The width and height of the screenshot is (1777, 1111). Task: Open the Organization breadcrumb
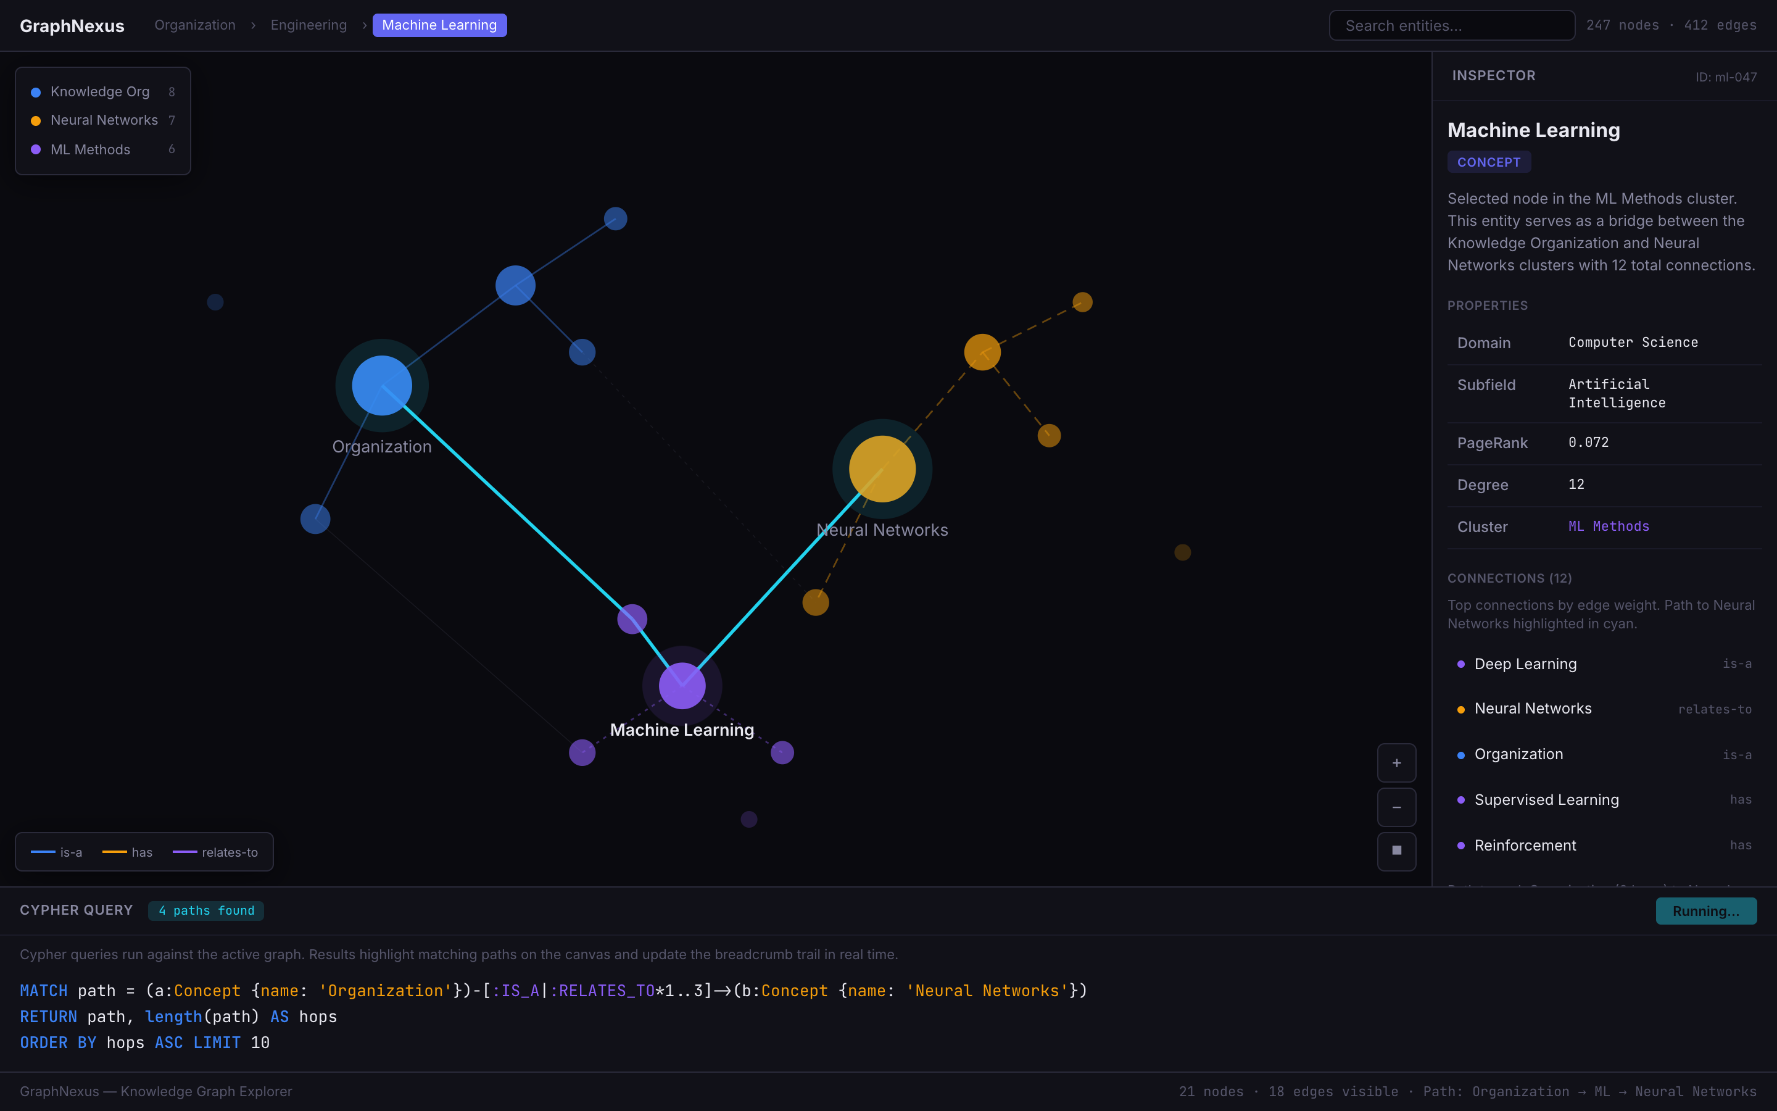[194, 25]
